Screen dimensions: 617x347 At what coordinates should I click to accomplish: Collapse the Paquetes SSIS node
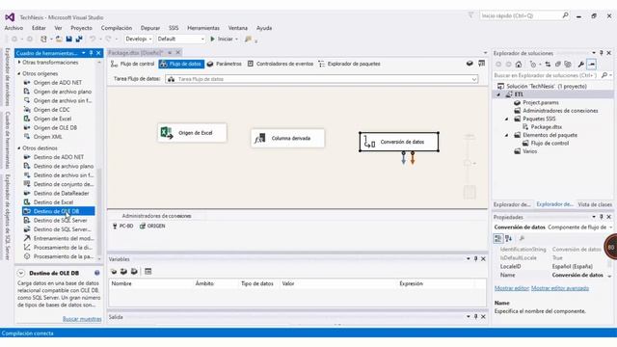(506, 119)
